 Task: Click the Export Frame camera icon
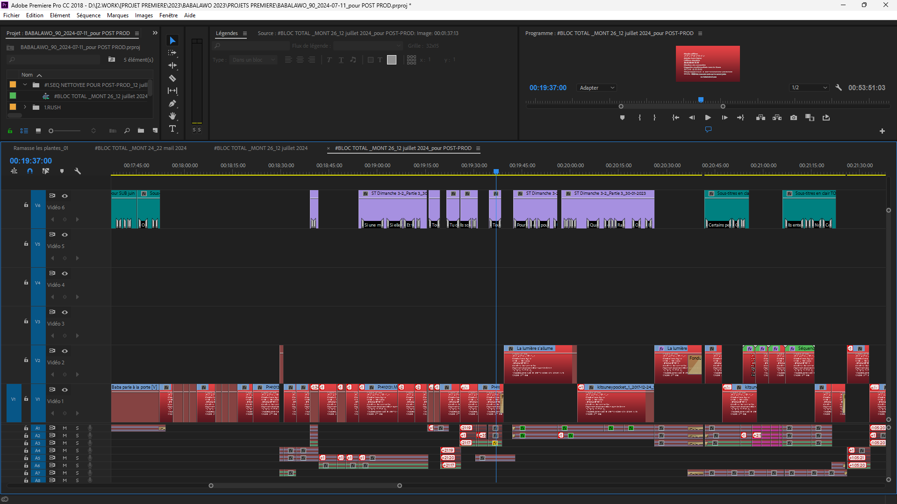coord(794,118)
